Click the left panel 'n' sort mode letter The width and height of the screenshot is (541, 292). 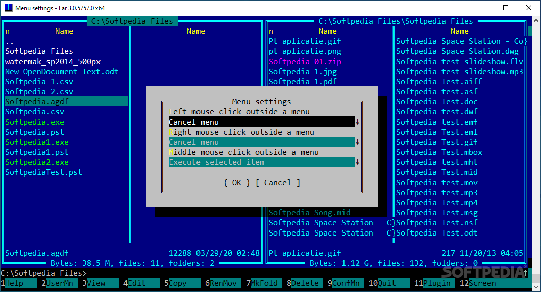point(7,31)
